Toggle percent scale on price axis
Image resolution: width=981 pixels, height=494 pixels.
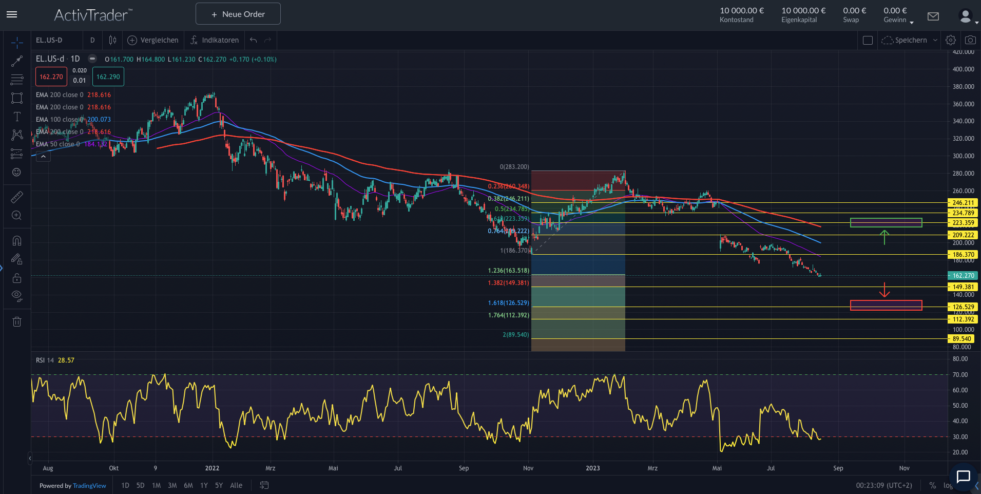coord(932,485)
